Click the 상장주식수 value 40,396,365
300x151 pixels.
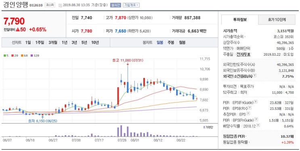285,42
